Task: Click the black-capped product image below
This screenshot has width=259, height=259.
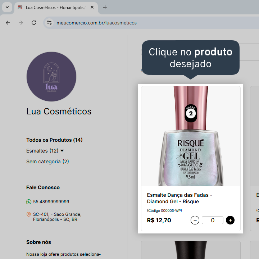Action: point(191,250)
